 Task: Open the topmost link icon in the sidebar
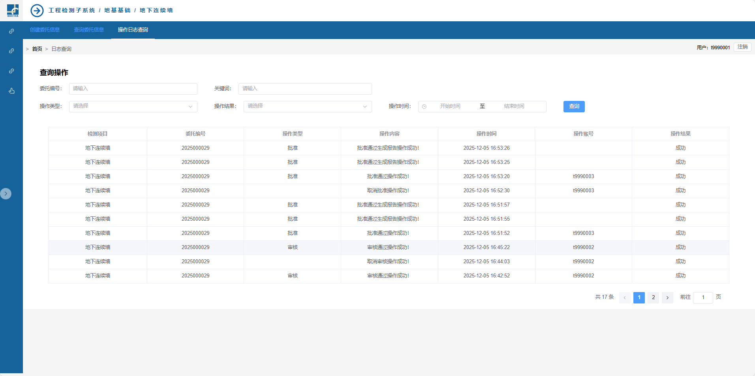[11, 31]
